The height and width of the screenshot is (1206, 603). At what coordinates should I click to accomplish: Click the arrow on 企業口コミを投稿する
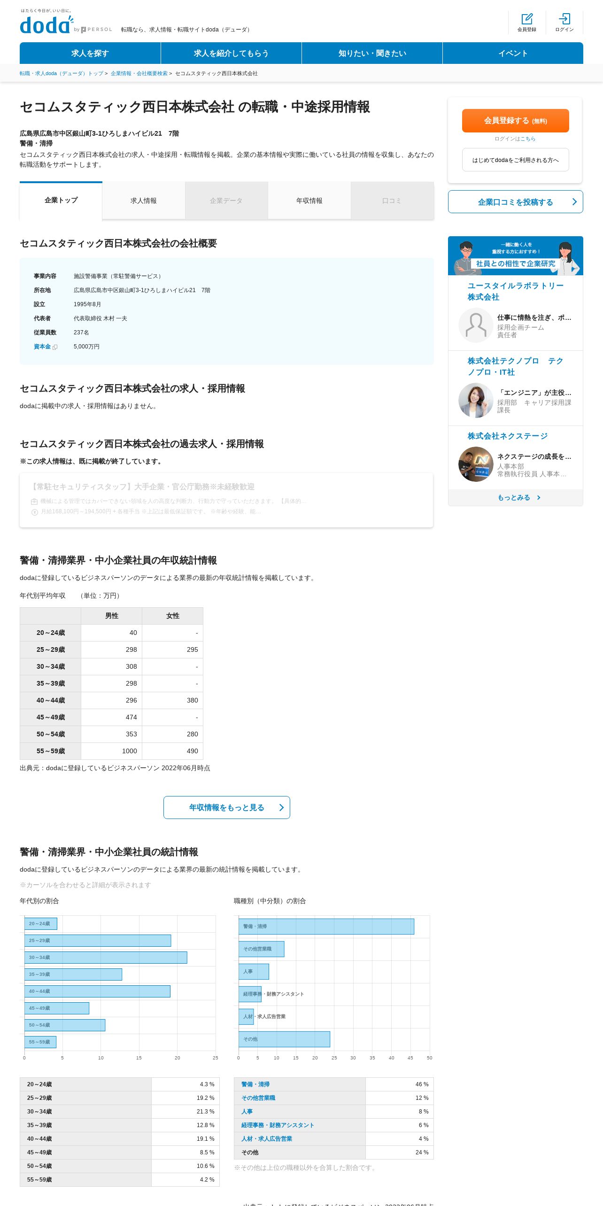pos(574,202)
